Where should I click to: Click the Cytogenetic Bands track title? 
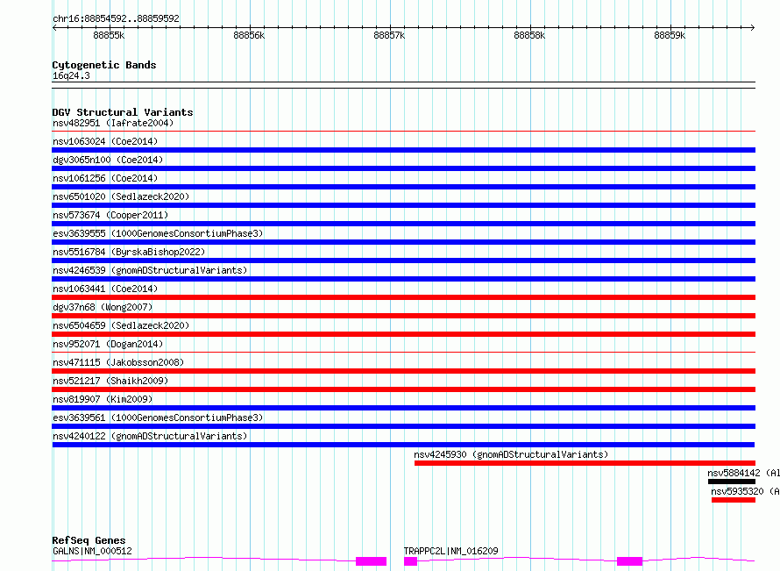104,65
